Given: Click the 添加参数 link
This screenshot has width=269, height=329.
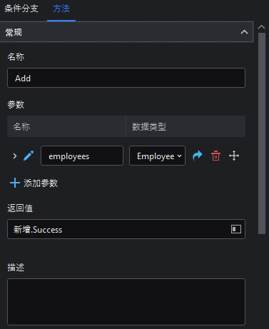Looking at the screenshot, I should [x=41, y=183].
